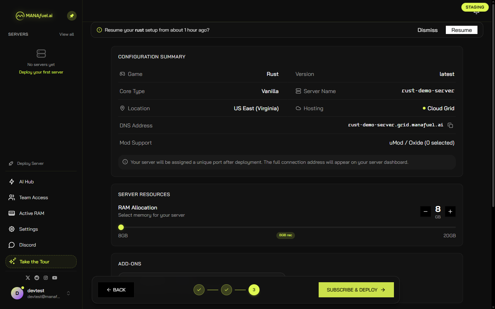Increase RAM allocation with plus button
The image size is (495, 309).
[450, 211]
